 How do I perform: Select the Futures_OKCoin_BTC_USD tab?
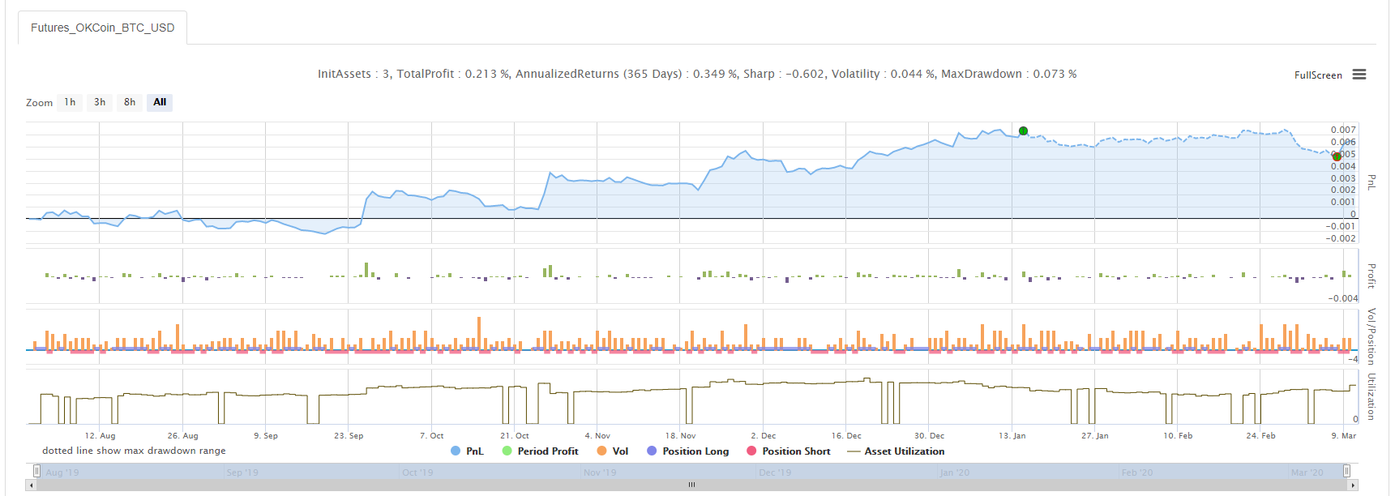point(103,28)
